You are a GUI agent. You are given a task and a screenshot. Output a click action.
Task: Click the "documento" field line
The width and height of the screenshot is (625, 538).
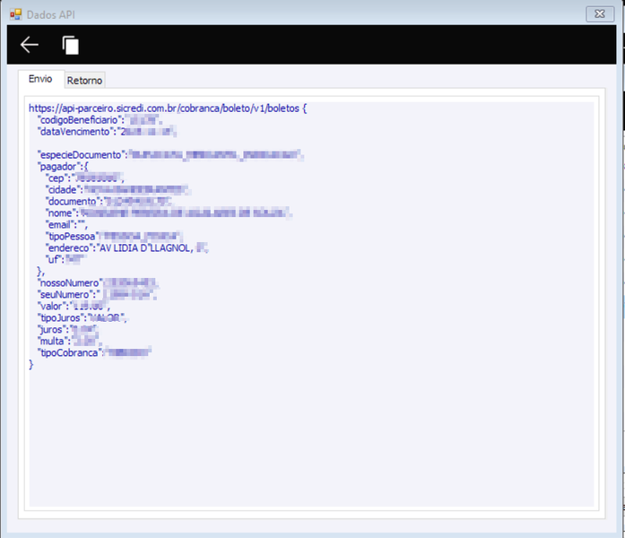point(109,201)
